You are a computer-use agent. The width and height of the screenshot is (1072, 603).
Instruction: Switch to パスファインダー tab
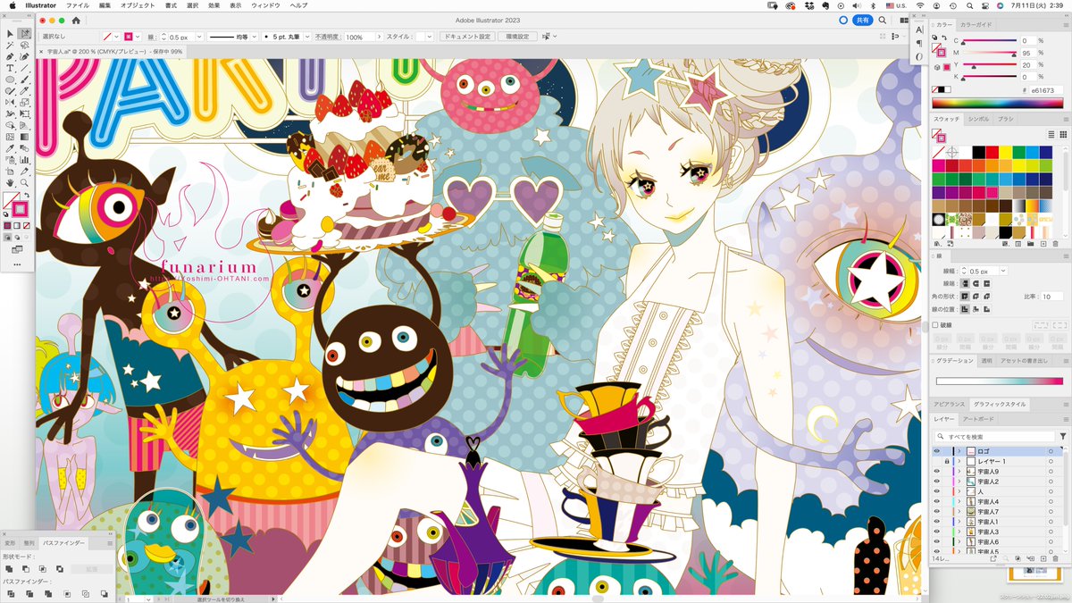64,543
